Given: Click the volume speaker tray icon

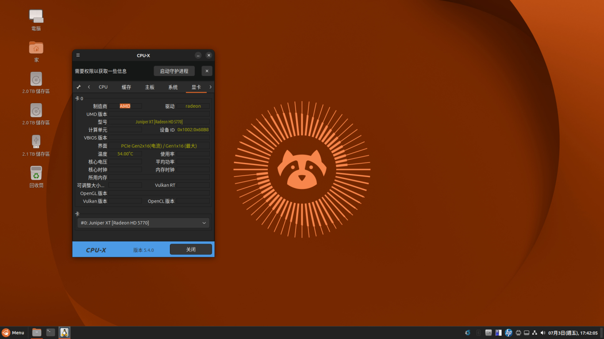Looking at the screenshot, I should pyautogui.click(x=543, y=332).
